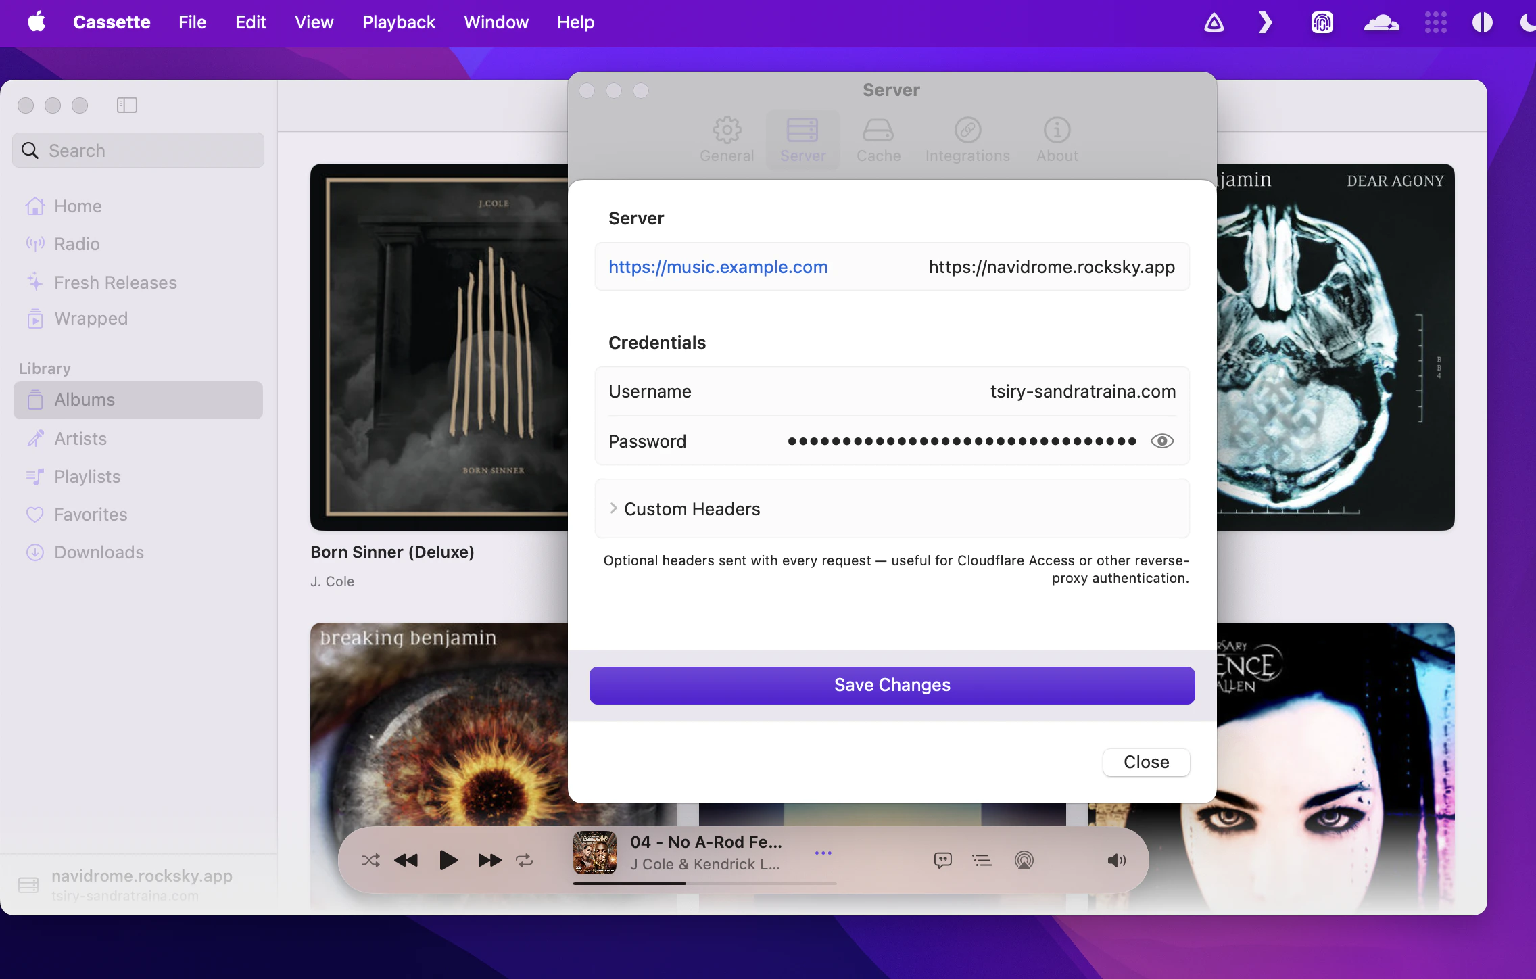Open the Help menu
Image resolution: width=1536 pixels, height=979 pixels.
coord(575,22)
